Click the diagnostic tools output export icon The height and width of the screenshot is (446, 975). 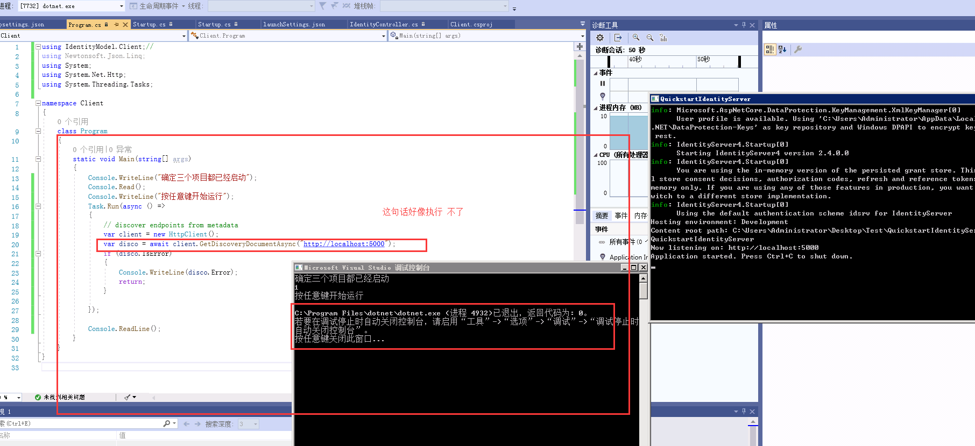coord(618,38)
